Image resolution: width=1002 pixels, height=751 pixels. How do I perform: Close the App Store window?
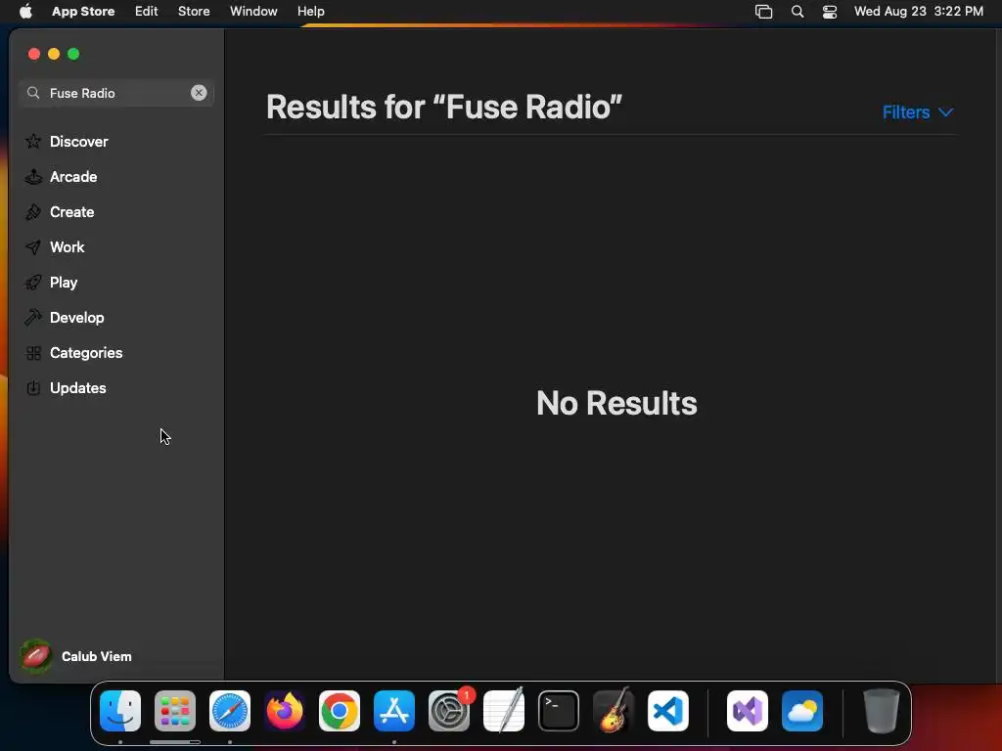34,54
